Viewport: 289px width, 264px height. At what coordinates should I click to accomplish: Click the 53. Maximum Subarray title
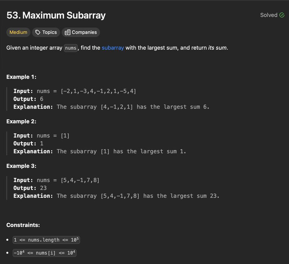(56, 15)
